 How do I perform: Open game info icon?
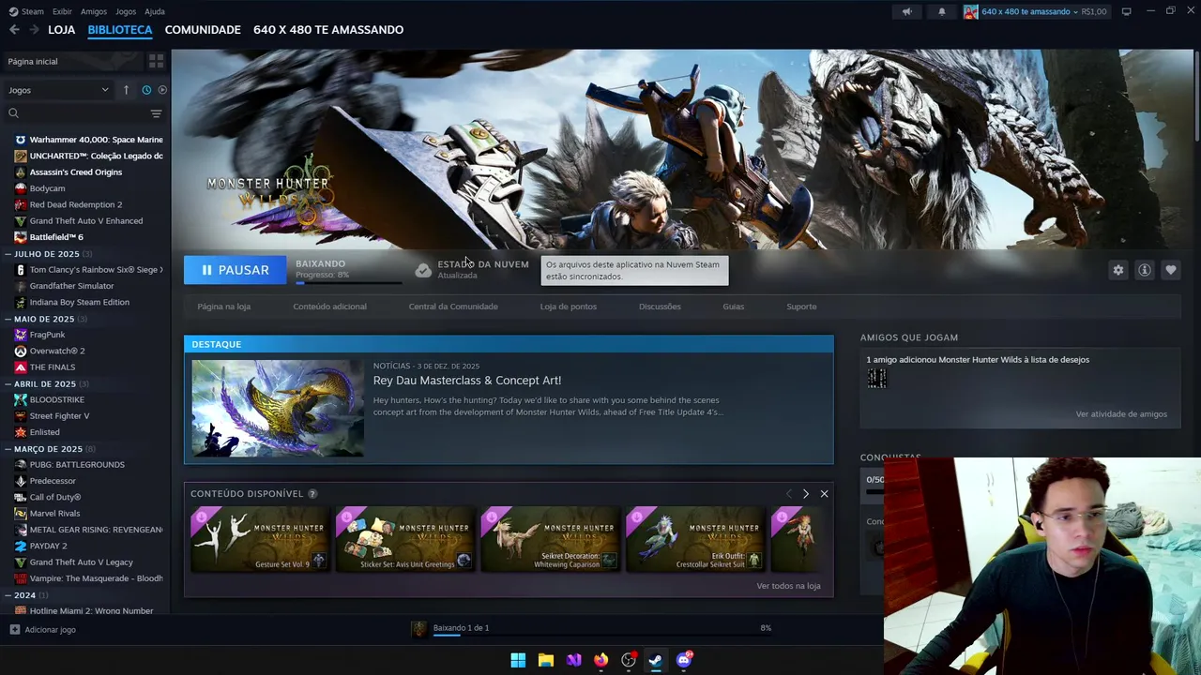coord(1144,270)
